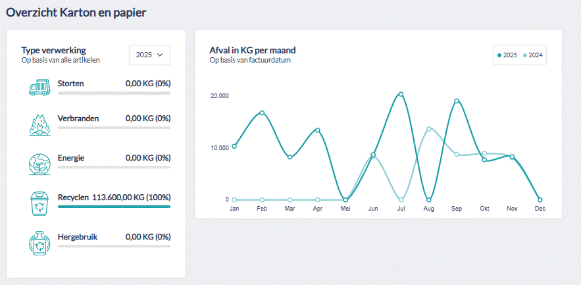Click the Hergebruik label
The image size is (581, 285).
(75, 236)
